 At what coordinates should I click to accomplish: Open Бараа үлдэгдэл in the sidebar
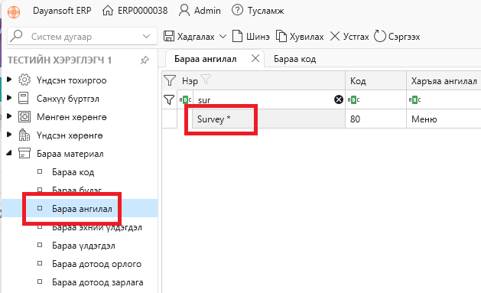click(x=83, y=246)
